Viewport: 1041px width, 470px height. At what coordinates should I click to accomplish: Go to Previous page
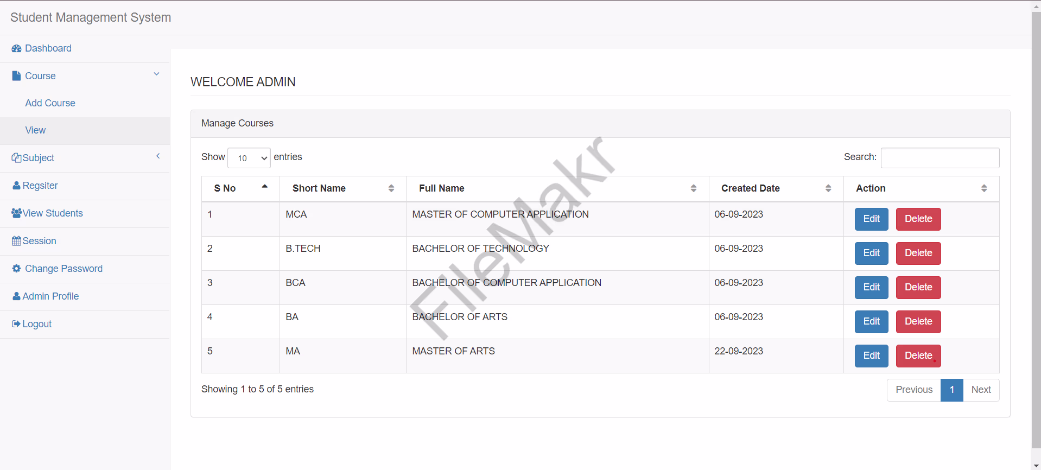[x=914, y=390]
